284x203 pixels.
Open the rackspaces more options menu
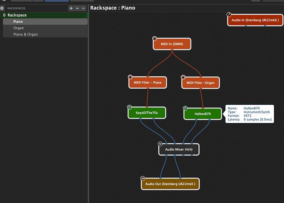tap(84, 8)
